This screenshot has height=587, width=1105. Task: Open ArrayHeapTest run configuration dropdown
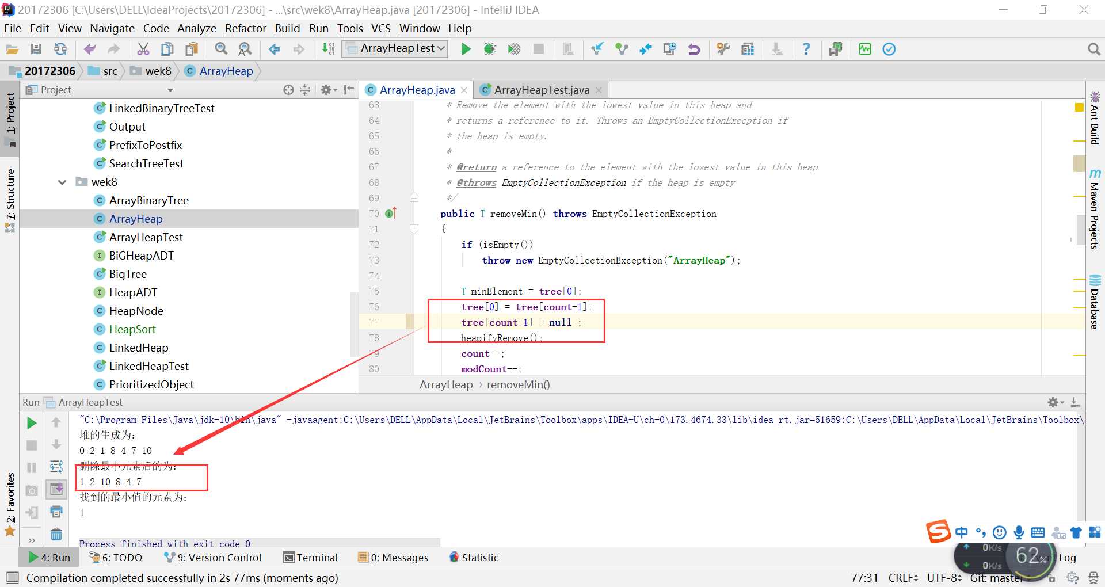tap(395, 49)
